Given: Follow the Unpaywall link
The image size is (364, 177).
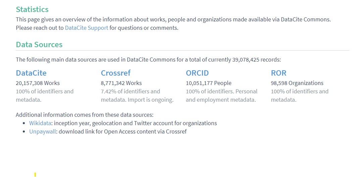Looking at the screenshot, I should point(43,131).
